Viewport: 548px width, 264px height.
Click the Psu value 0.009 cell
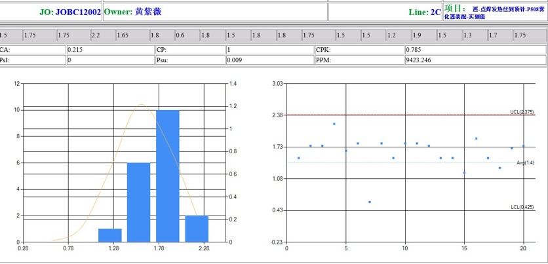pos(269,60)
